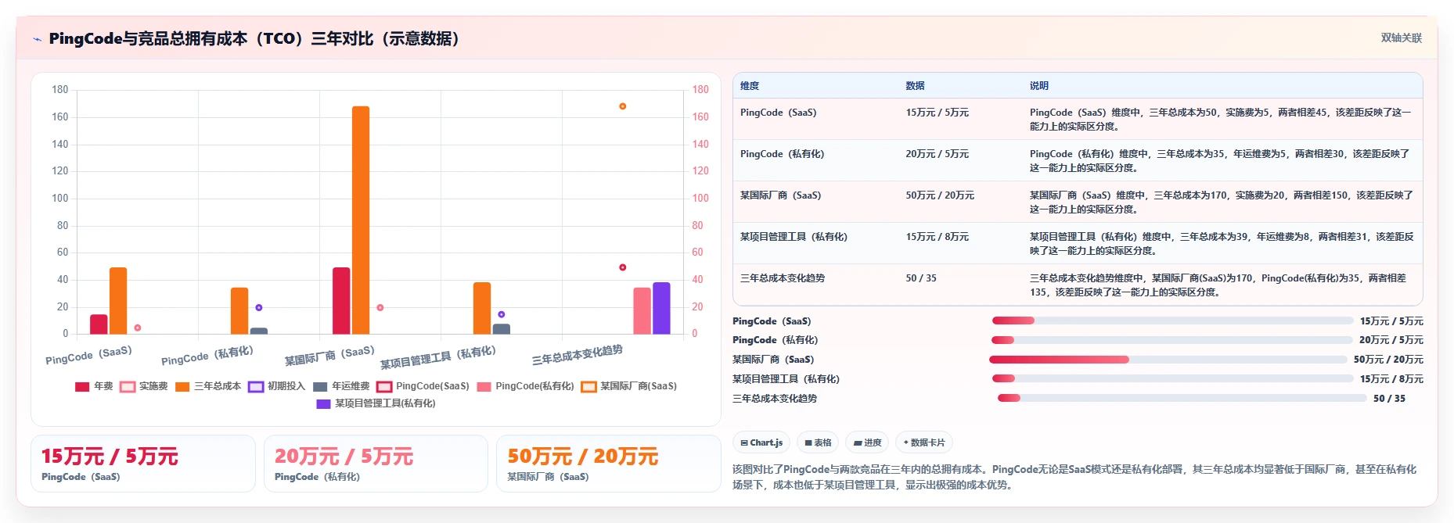
Task: Click the orange data point near 170
Action: (623, 106)
